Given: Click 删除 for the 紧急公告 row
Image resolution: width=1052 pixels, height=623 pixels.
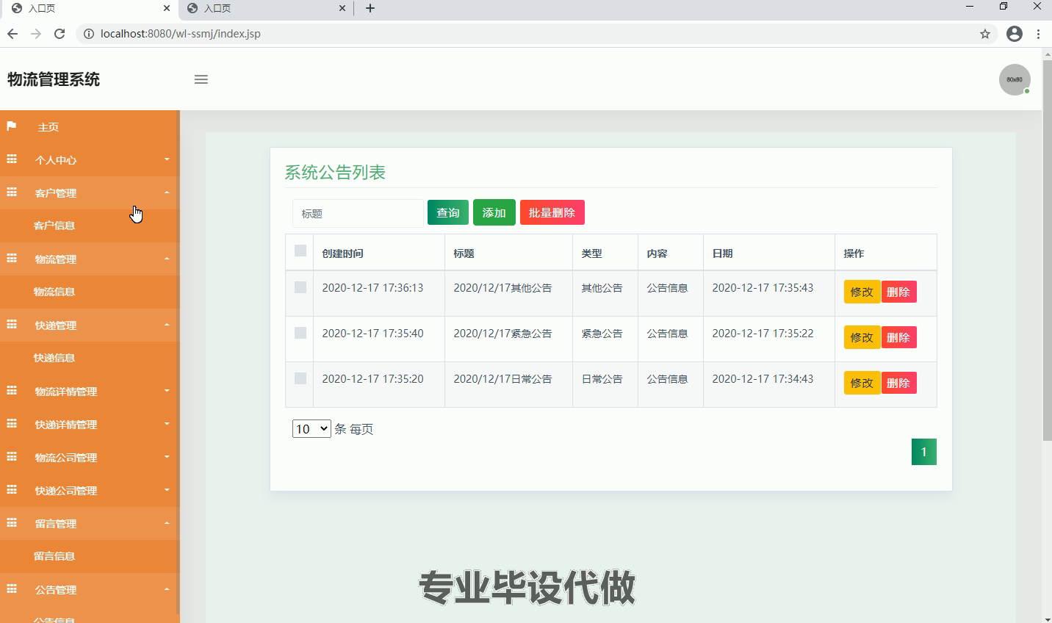Looking at the screenshot, I should pos(898,337).
